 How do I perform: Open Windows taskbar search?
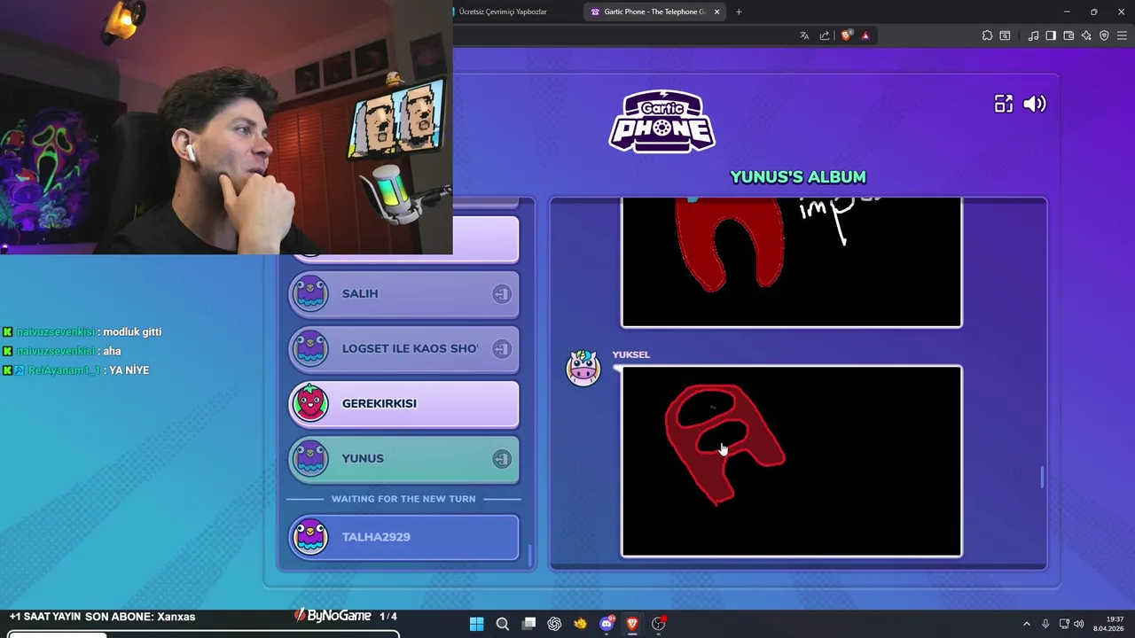pos(502,624)
